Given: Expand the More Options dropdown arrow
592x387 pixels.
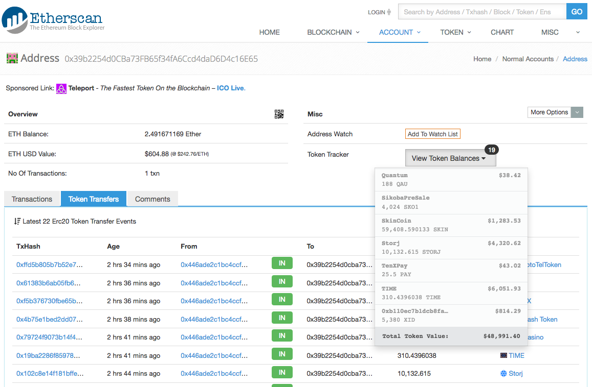Looking at the screenshot, I should pyautogui.click(x=577, y=112).
